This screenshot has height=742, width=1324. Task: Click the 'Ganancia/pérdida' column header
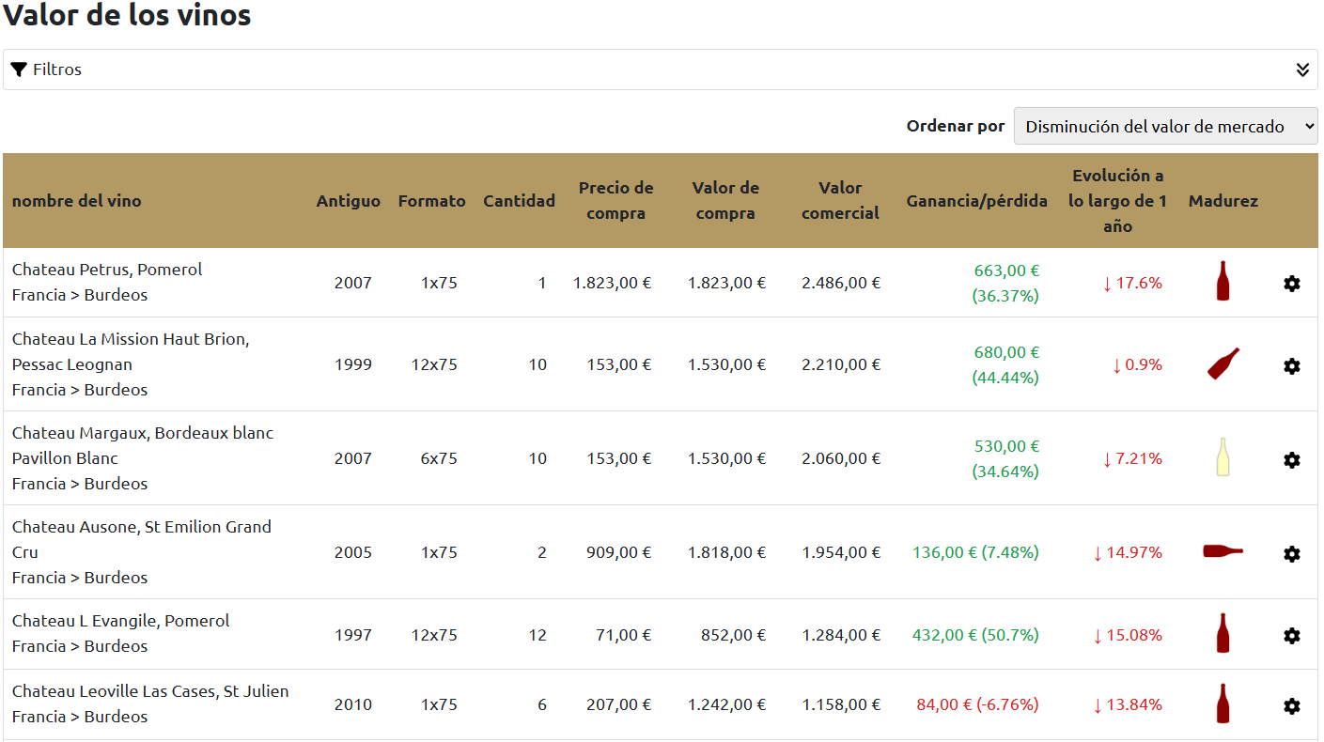[x=977, y=200]
